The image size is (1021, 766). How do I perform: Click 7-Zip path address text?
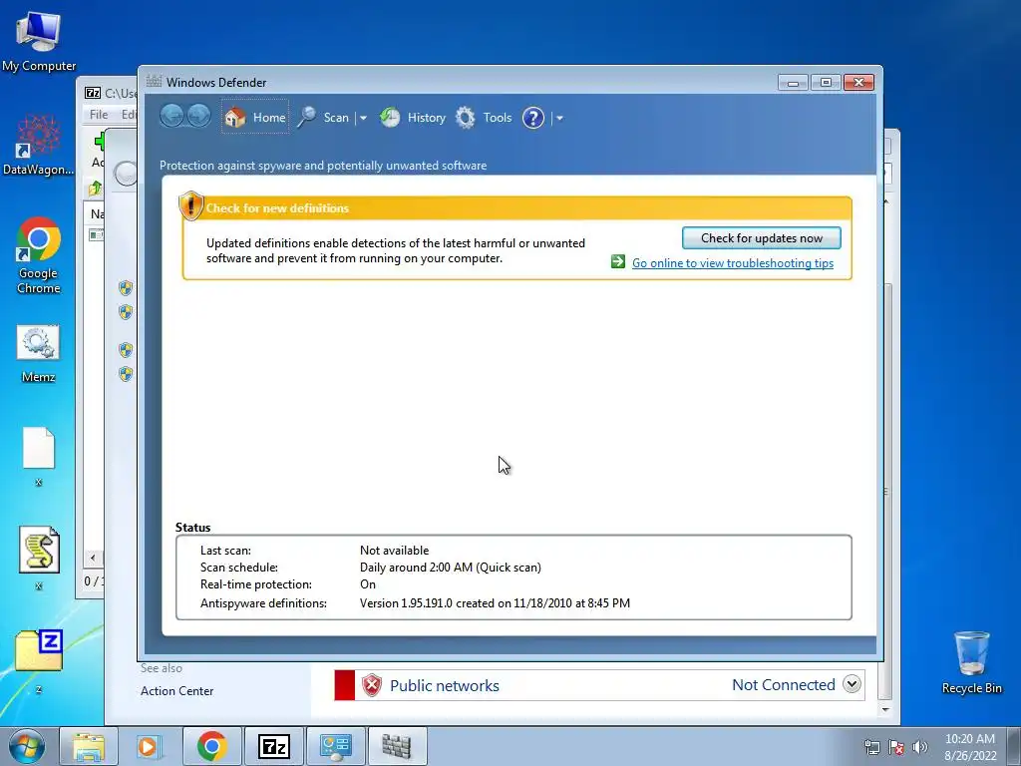pos(121,93)
